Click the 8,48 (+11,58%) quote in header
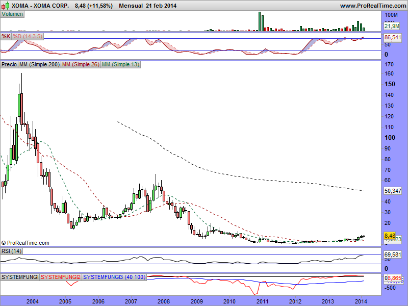The width and height of the screenshot is (408, 306). [94, 6]
